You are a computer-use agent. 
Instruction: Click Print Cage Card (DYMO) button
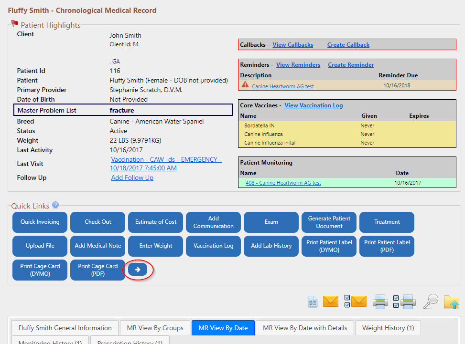click(x=40, y=270)
